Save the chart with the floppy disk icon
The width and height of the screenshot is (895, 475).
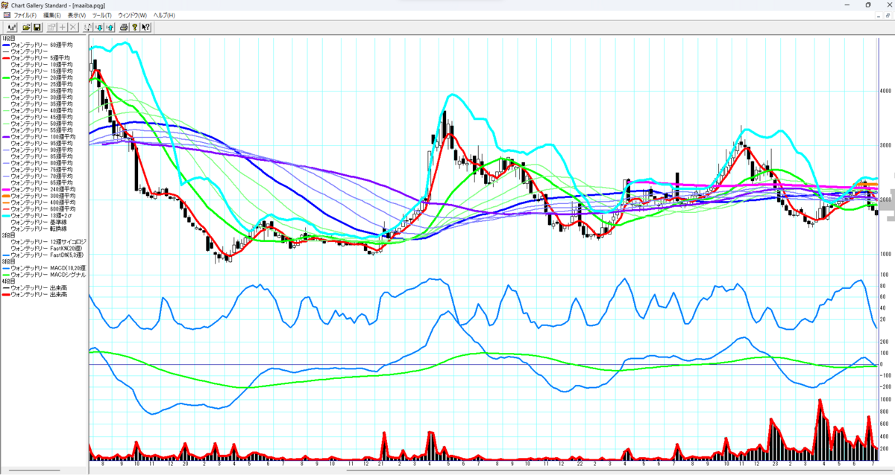pyautogui.click(x=37, y=28)
